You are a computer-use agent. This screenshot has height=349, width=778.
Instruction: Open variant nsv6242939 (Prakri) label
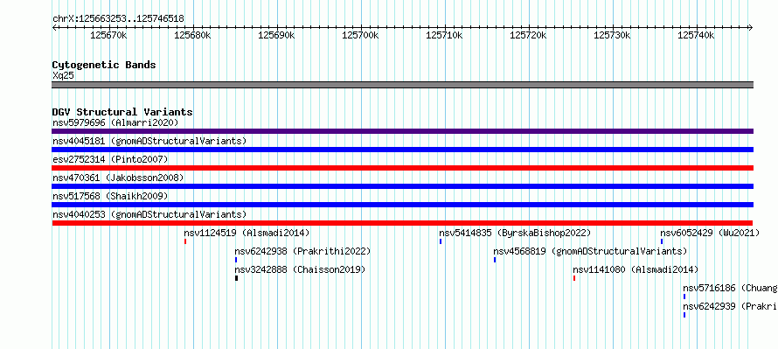coord(731,306)
